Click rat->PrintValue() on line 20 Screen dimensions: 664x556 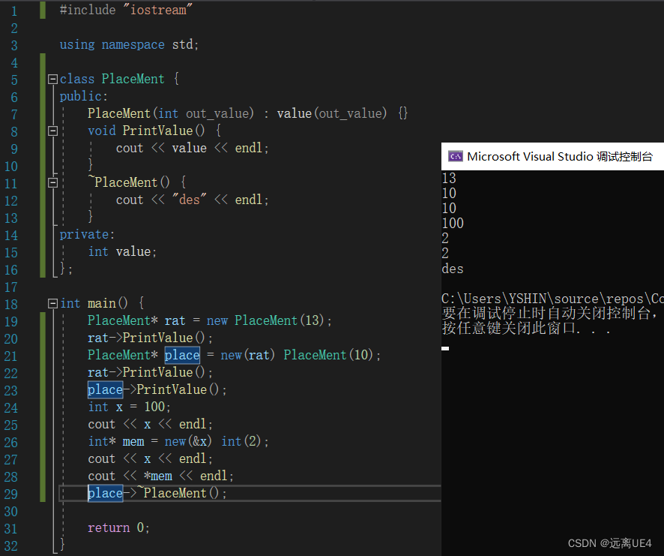[150, 338]
